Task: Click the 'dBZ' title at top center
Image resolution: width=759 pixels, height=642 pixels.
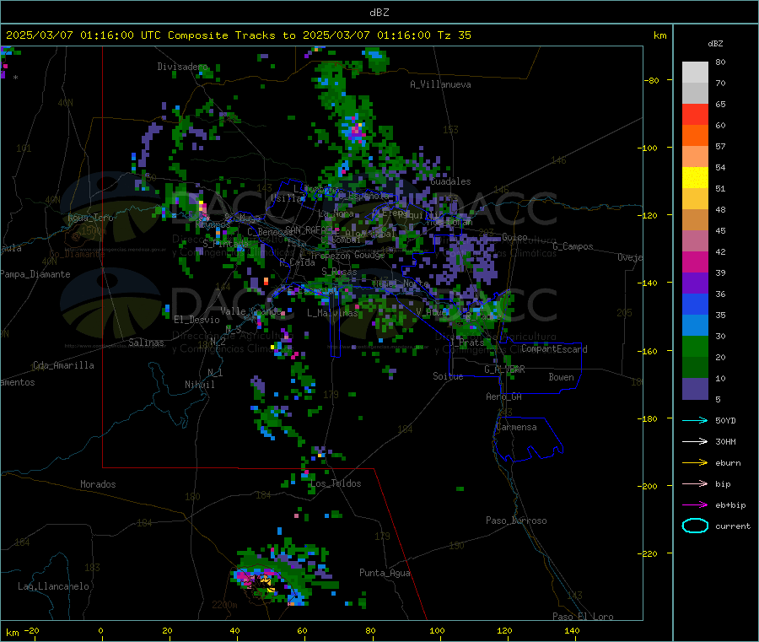Action: point(379,13)
